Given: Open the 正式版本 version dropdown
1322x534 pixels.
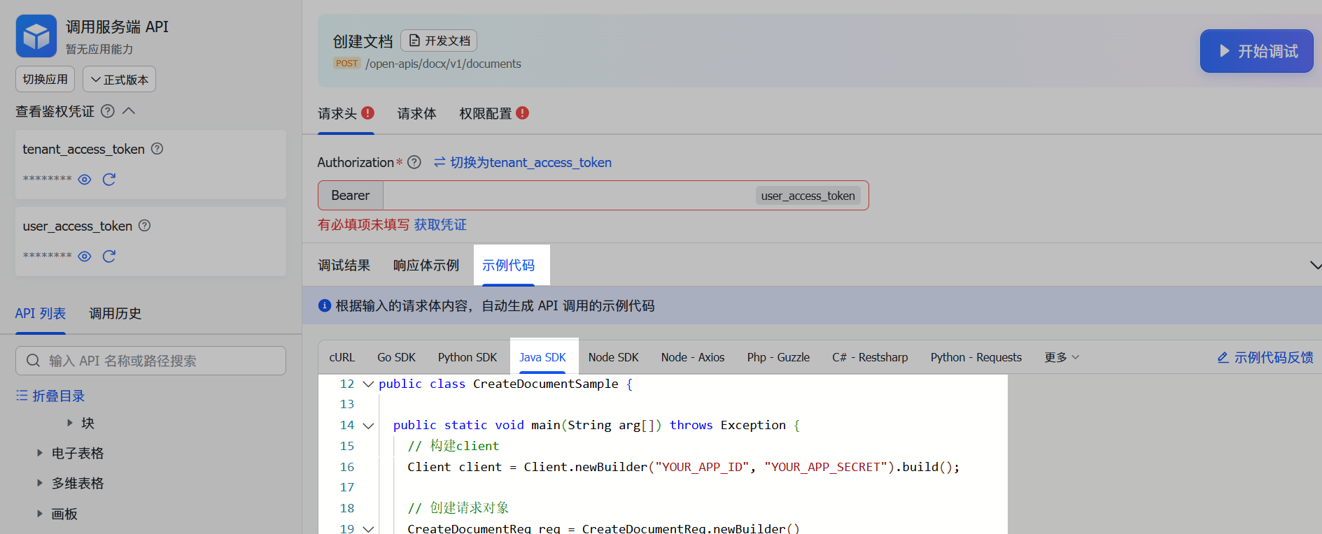Looking at the screenshot, I should [119, 80].
